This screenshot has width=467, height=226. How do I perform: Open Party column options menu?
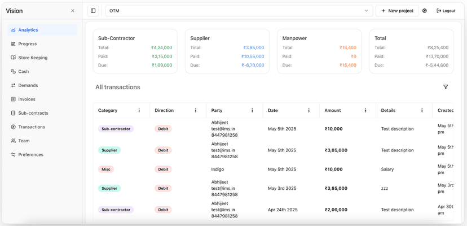252,111
